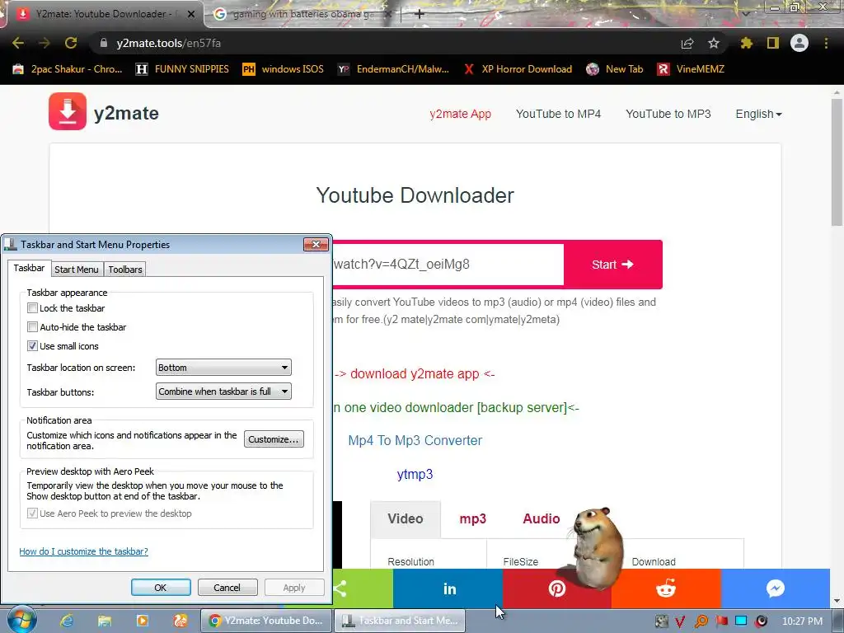
Task: Click the y2mate red download logo
Action: pyautogui.click(x=68, y=111)
